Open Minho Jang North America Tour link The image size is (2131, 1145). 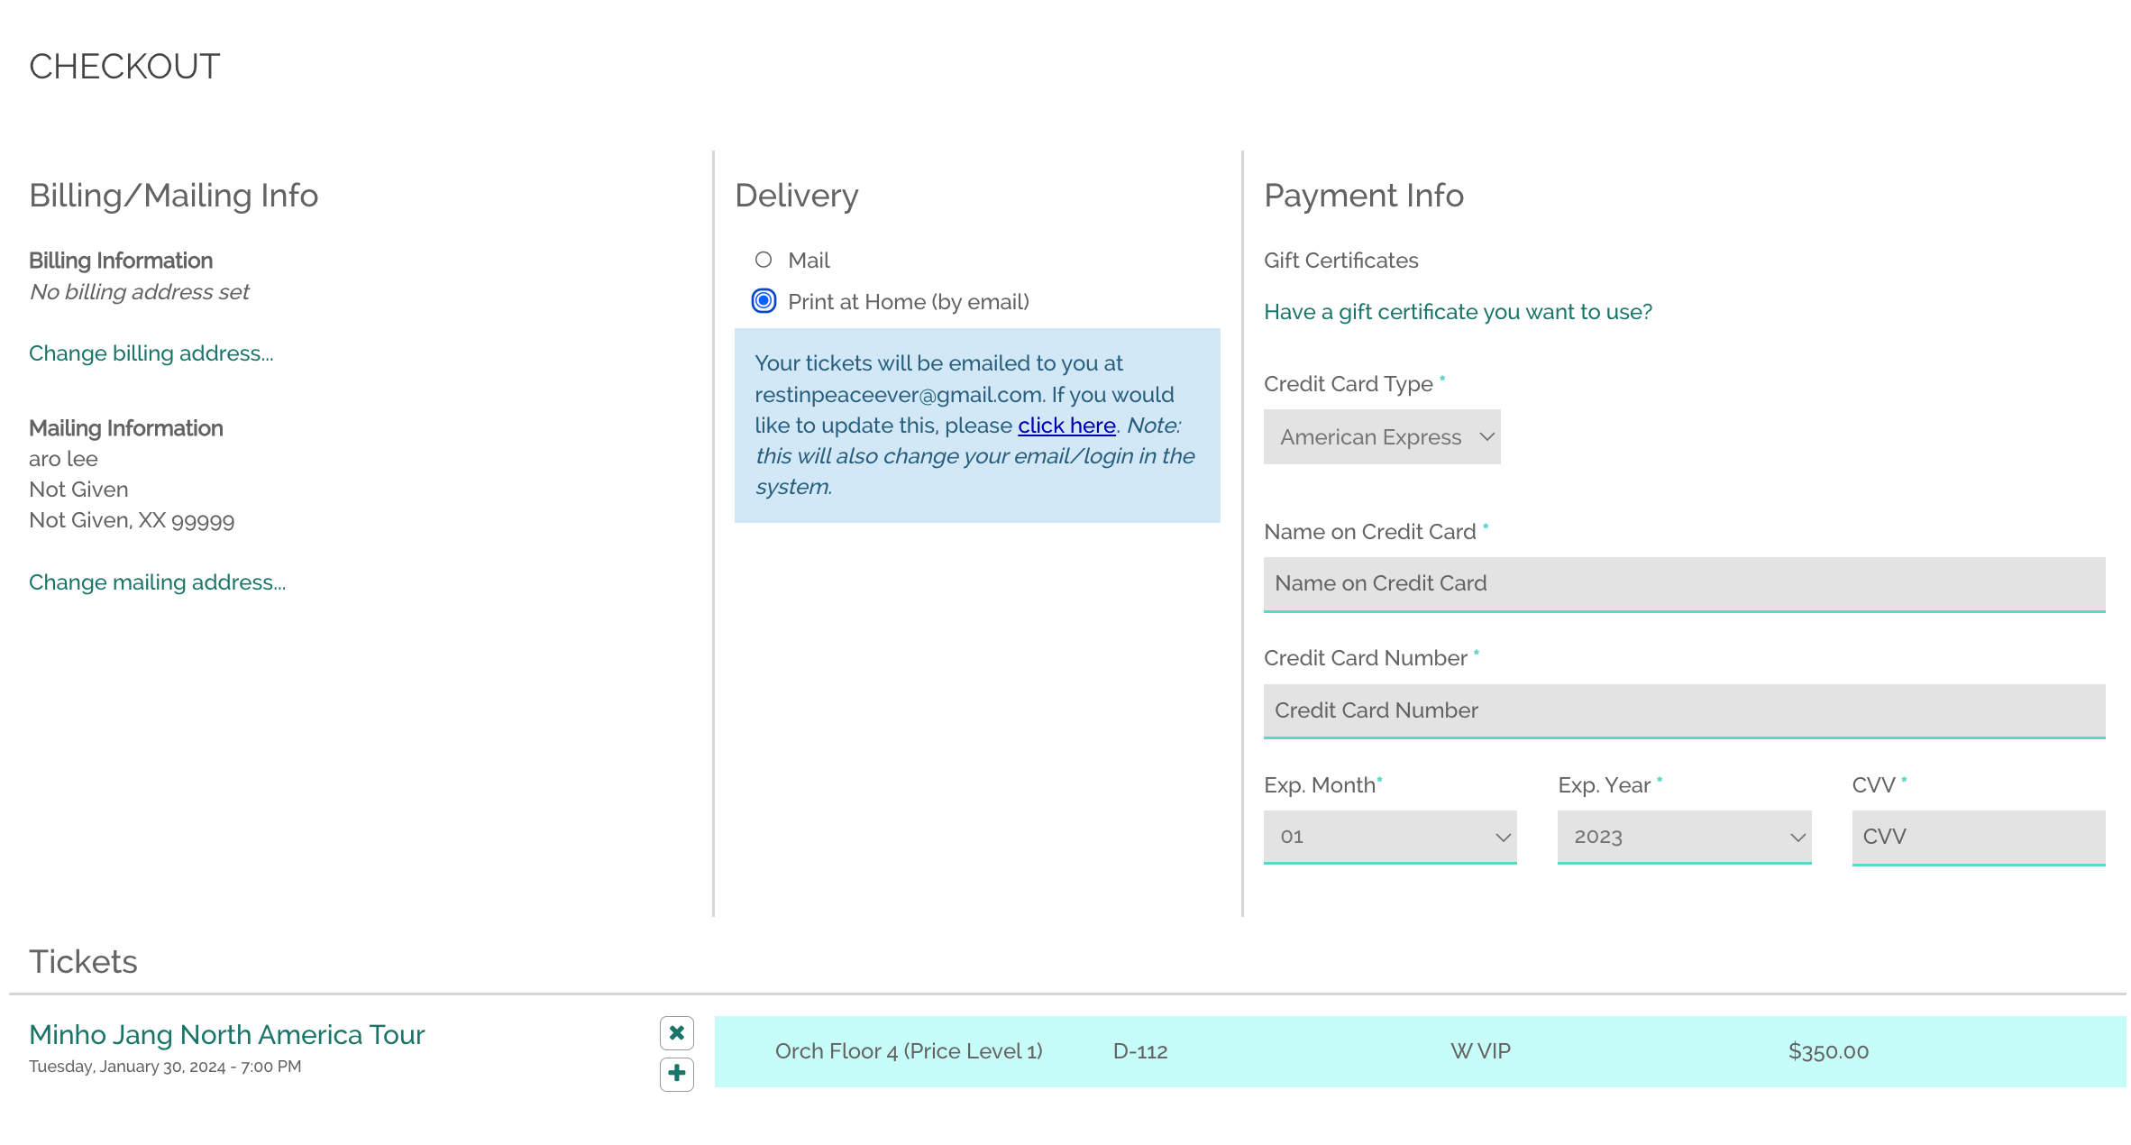226,1035
